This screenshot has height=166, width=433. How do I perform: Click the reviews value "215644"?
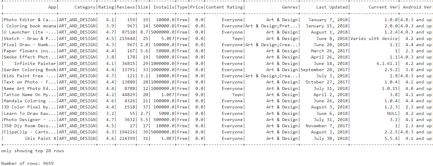[127, 39]
